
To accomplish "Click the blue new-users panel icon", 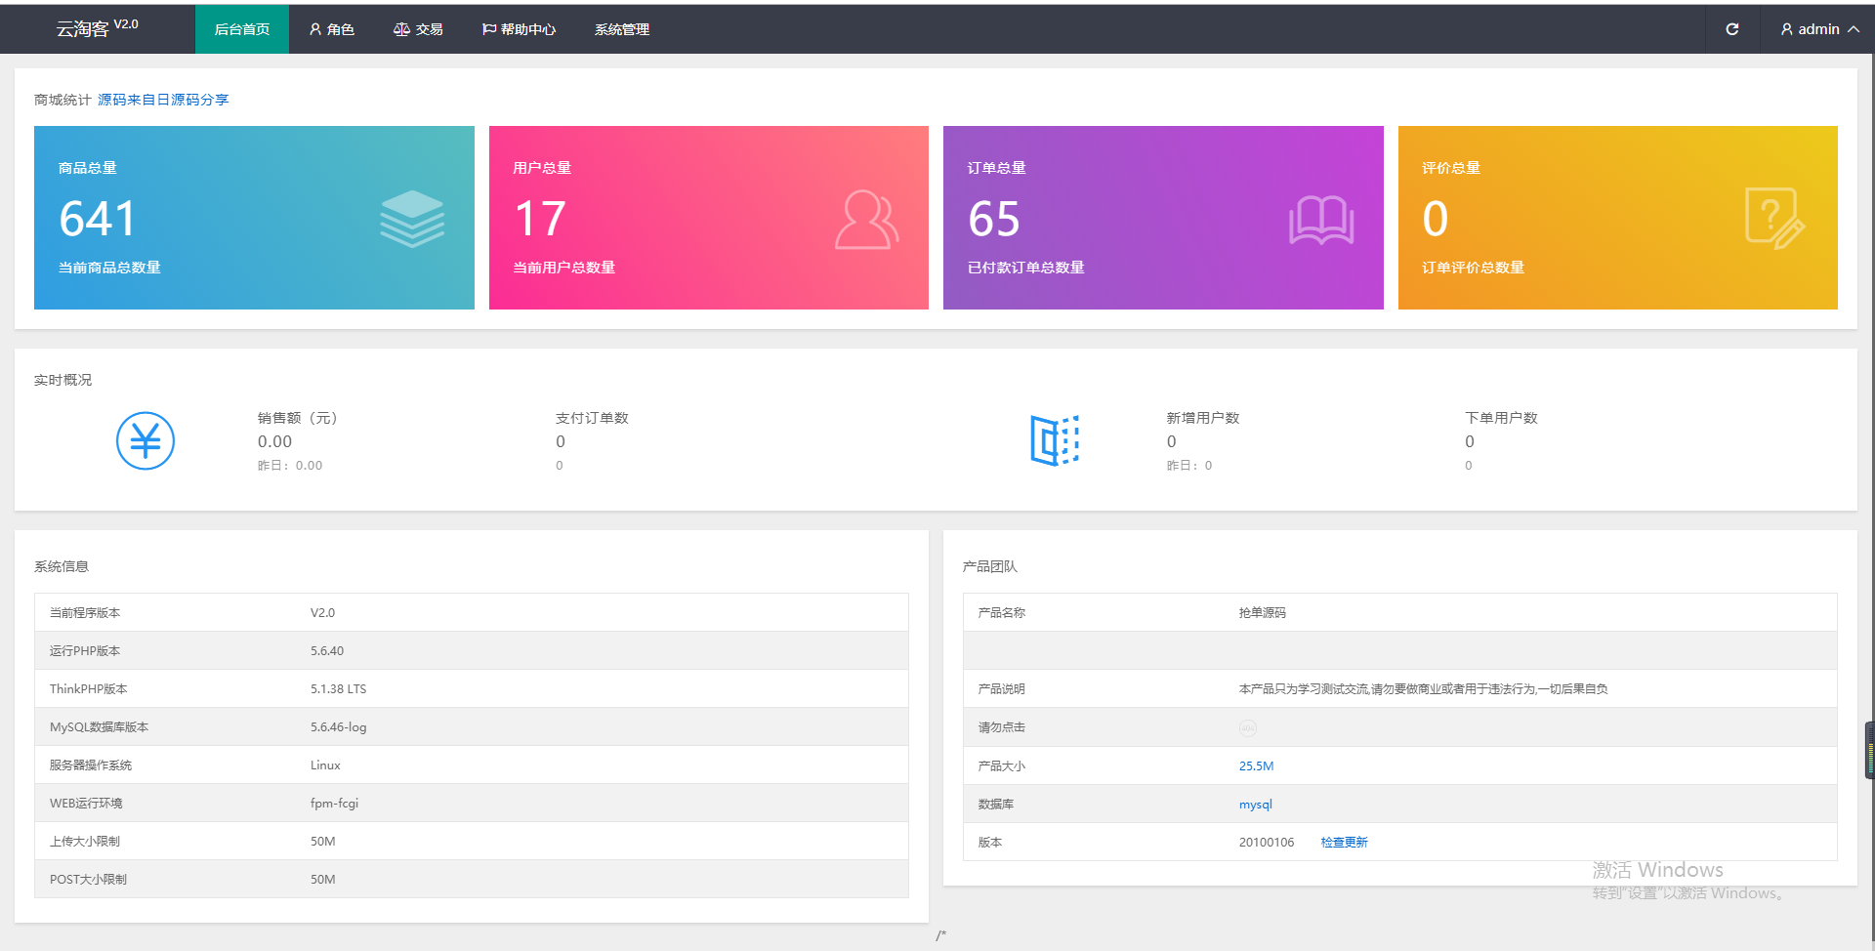I will pyautogui.click(x=1055, y=440).
